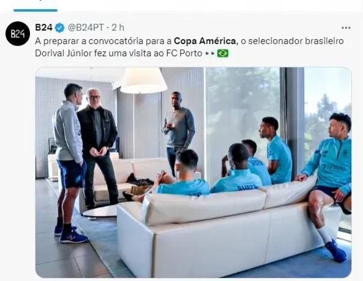This screenshot has height=281, width=363.
Task: Click the bold Copa América text
Action: [205, 41]
